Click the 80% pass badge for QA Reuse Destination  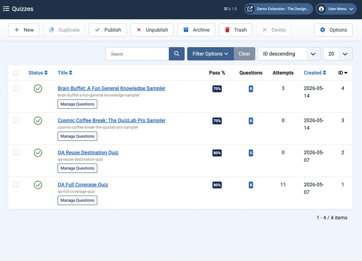(x=217, y=153)
